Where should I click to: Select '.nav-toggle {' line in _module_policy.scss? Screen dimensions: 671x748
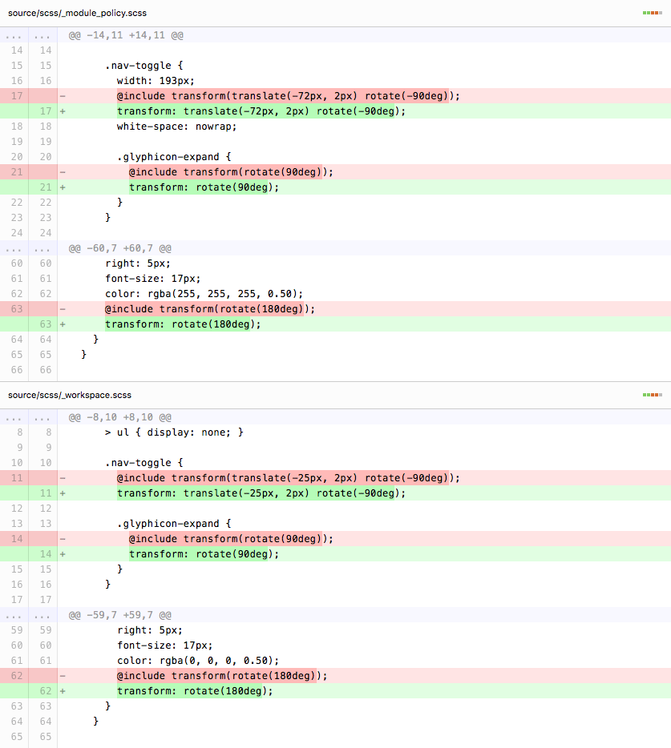143,66
